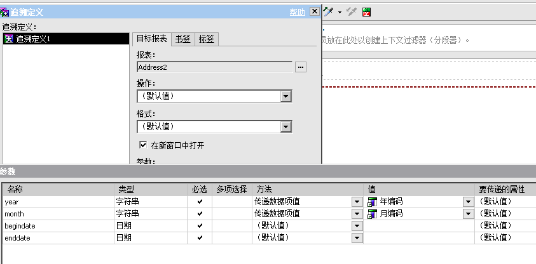Click the (默认值) attribute cell for month
This screenshot has width=536, height=264.
[505, 214]
